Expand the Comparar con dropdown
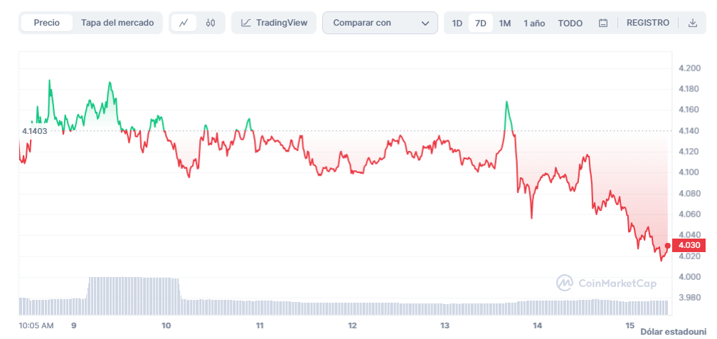 380,23
